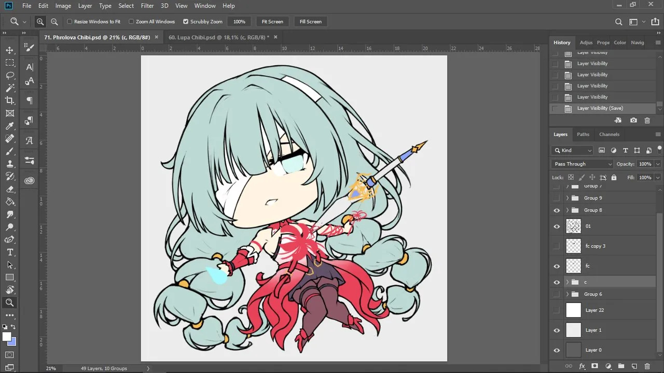Viewport: 664px width, 373px height.
Task: Click the Zoom Out magnifier option
Action: coord(54,22)
